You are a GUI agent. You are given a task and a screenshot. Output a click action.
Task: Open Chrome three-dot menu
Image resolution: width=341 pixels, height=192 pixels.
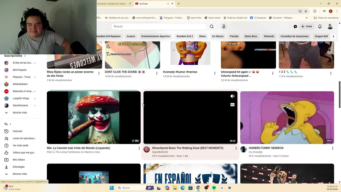(336, 11)
